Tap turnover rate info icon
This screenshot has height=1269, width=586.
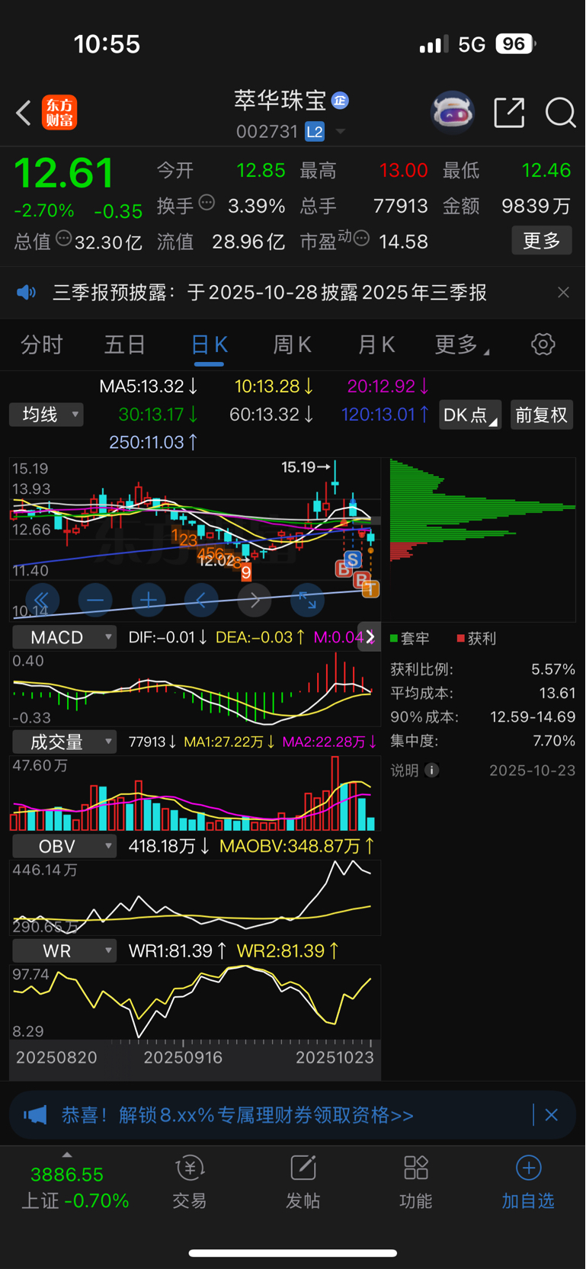click(x=207, y=203)
